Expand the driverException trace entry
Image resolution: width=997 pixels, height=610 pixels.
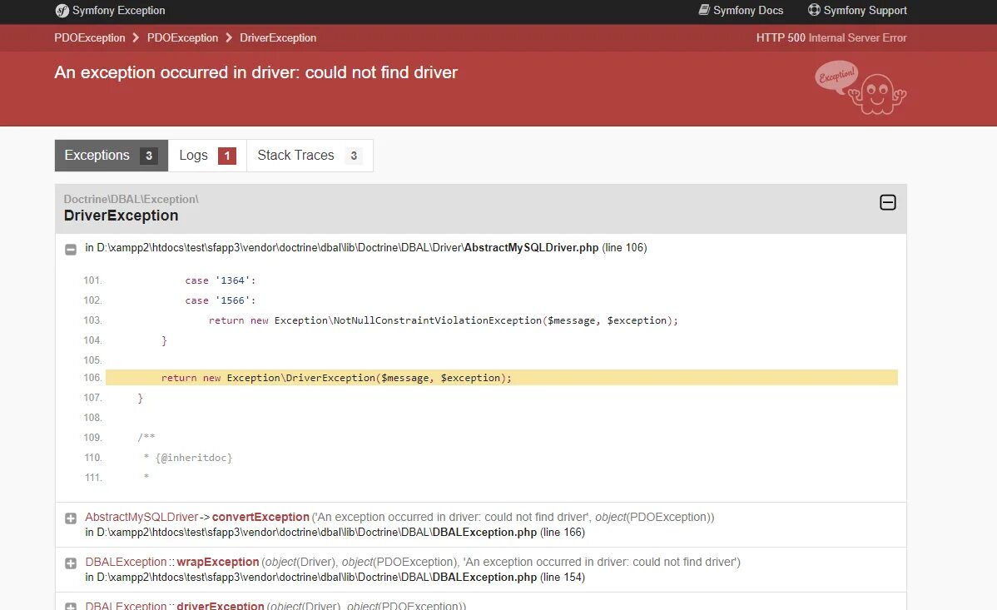coord(71,606)
